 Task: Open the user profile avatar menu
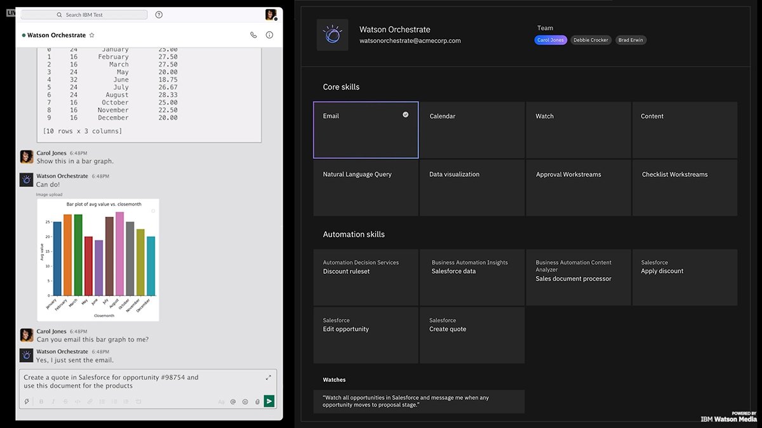coord(271,15)
